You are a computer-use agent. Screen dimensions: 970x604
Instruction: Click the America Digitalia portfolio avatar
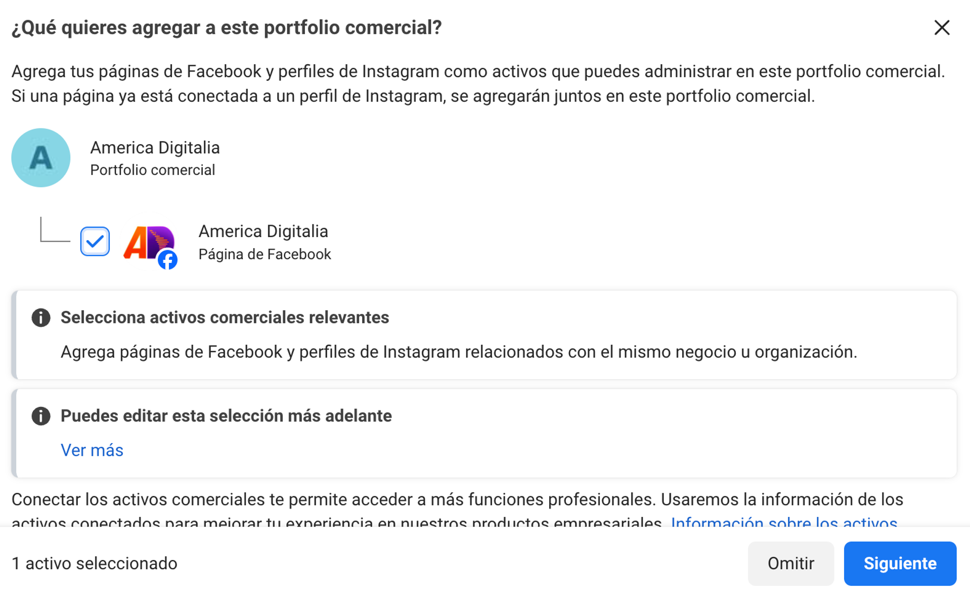point(41,158)
